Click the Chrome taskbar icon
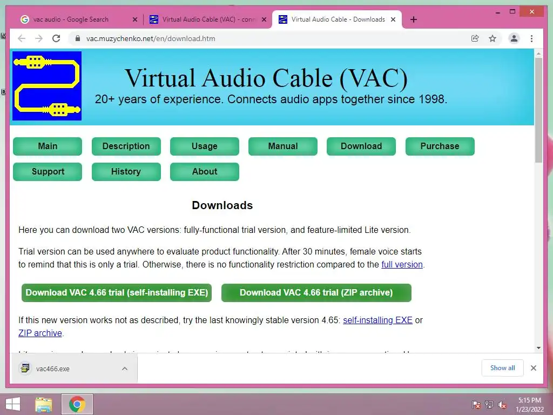This screenshot has height=415, width=553. [x=77, y=404]
